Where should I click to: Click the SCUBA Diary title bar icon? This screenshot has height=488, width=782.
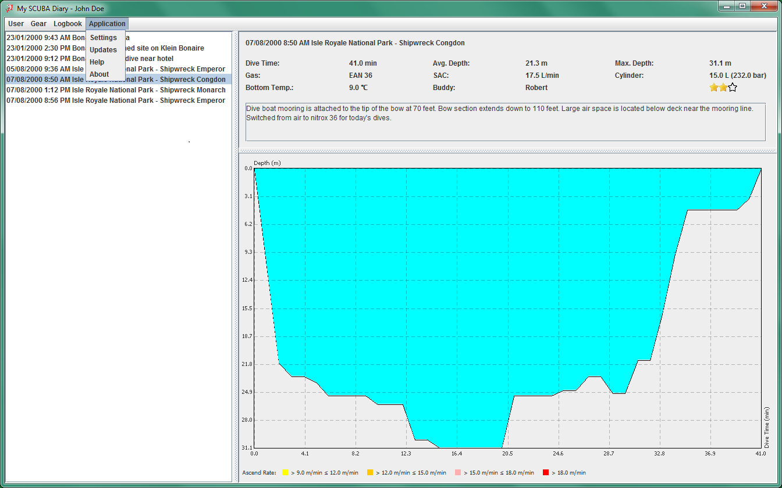click(9, 9)
